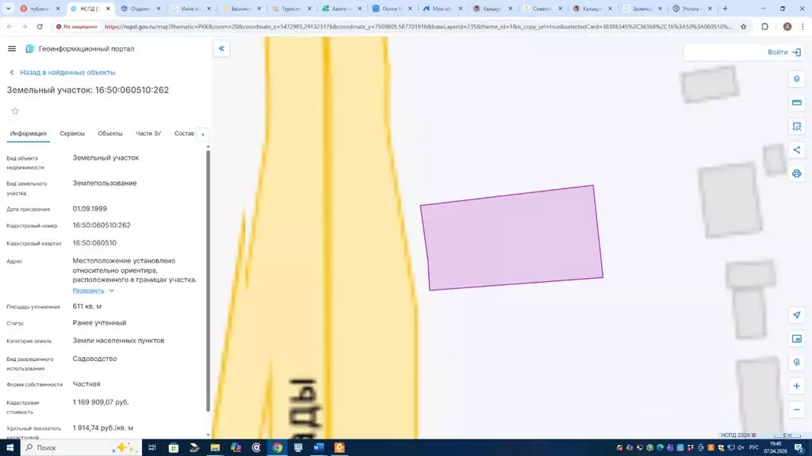
Task: Switch to the Почта browser tab
Action: 391,9
